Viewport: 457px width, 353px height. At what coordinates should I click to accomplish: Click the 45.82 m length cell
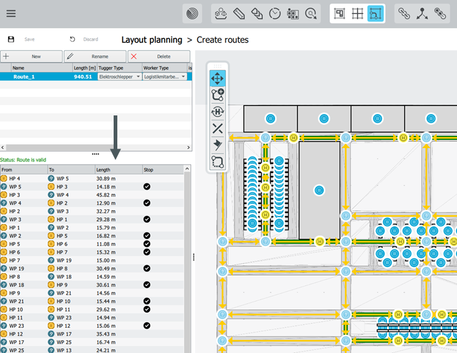106,195
